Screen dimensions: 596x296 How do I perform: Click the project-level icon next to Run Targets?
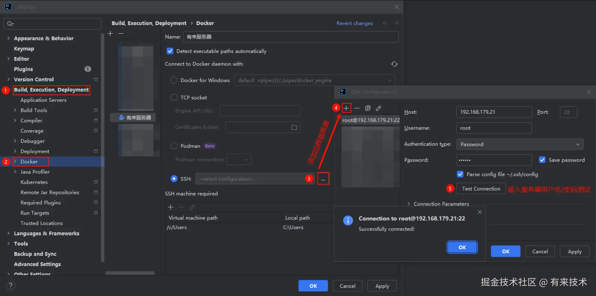click(x=96, y=213)
